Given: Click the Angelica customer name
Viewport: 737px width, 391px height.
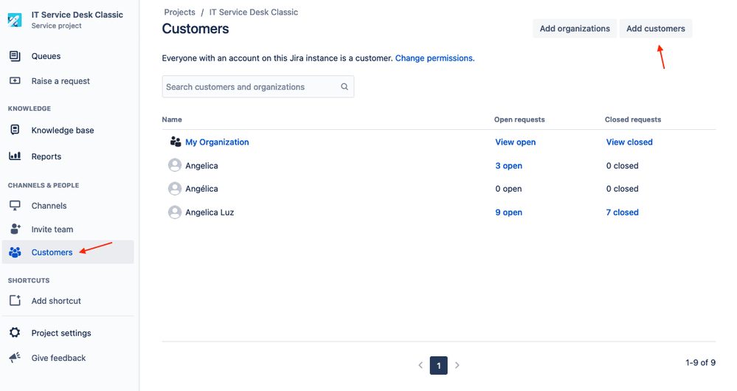Looking at the screenshot, I should click(201, 165).
